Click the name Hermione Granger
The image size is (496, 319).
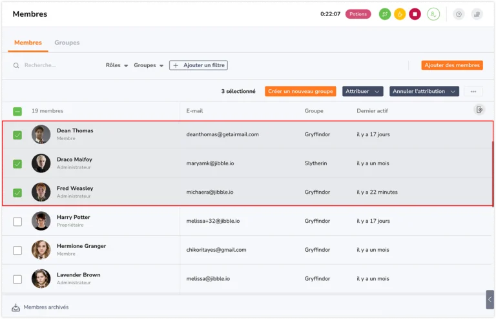pyautogui.click(x=81, y=246)
